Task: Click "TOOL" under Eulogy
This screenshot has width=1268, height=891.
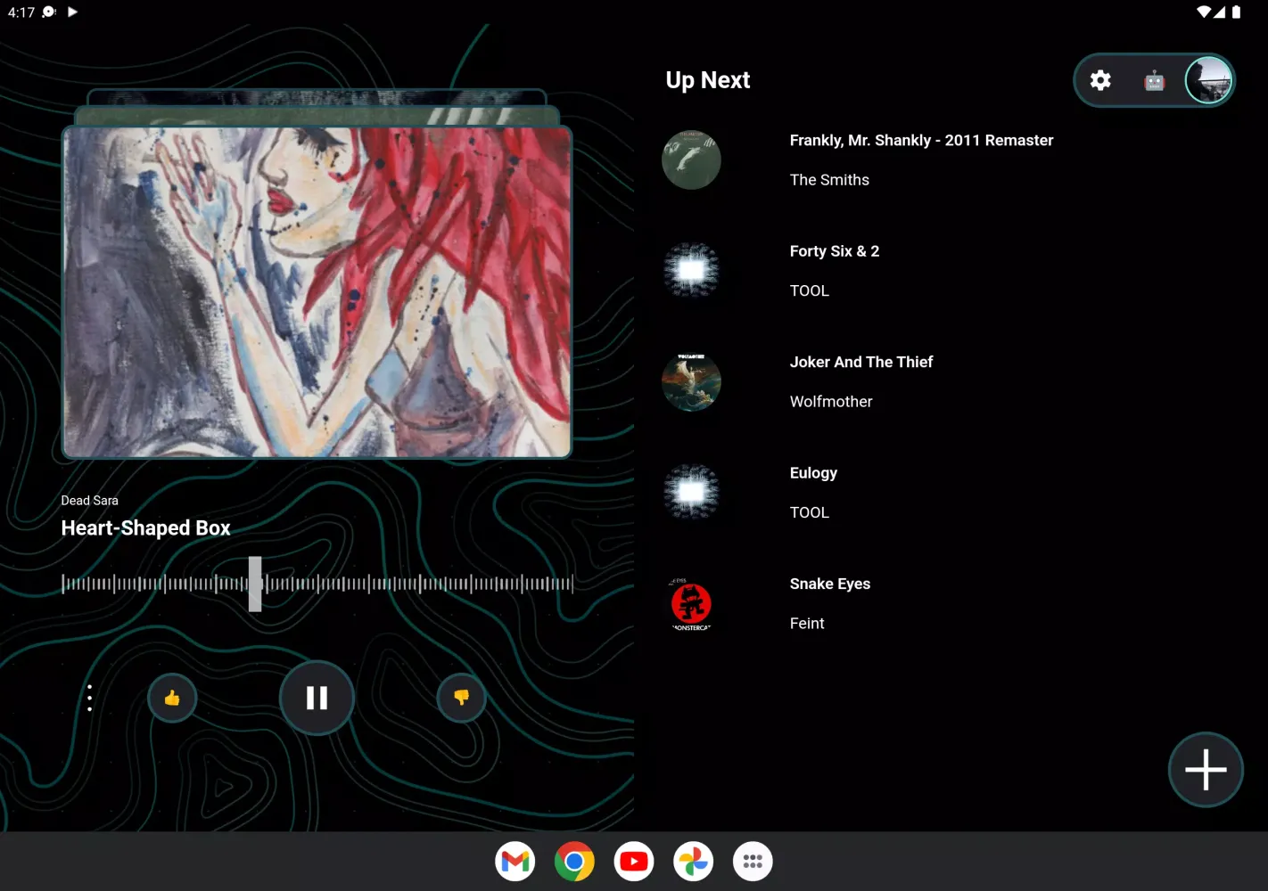Action: (810, 513)
